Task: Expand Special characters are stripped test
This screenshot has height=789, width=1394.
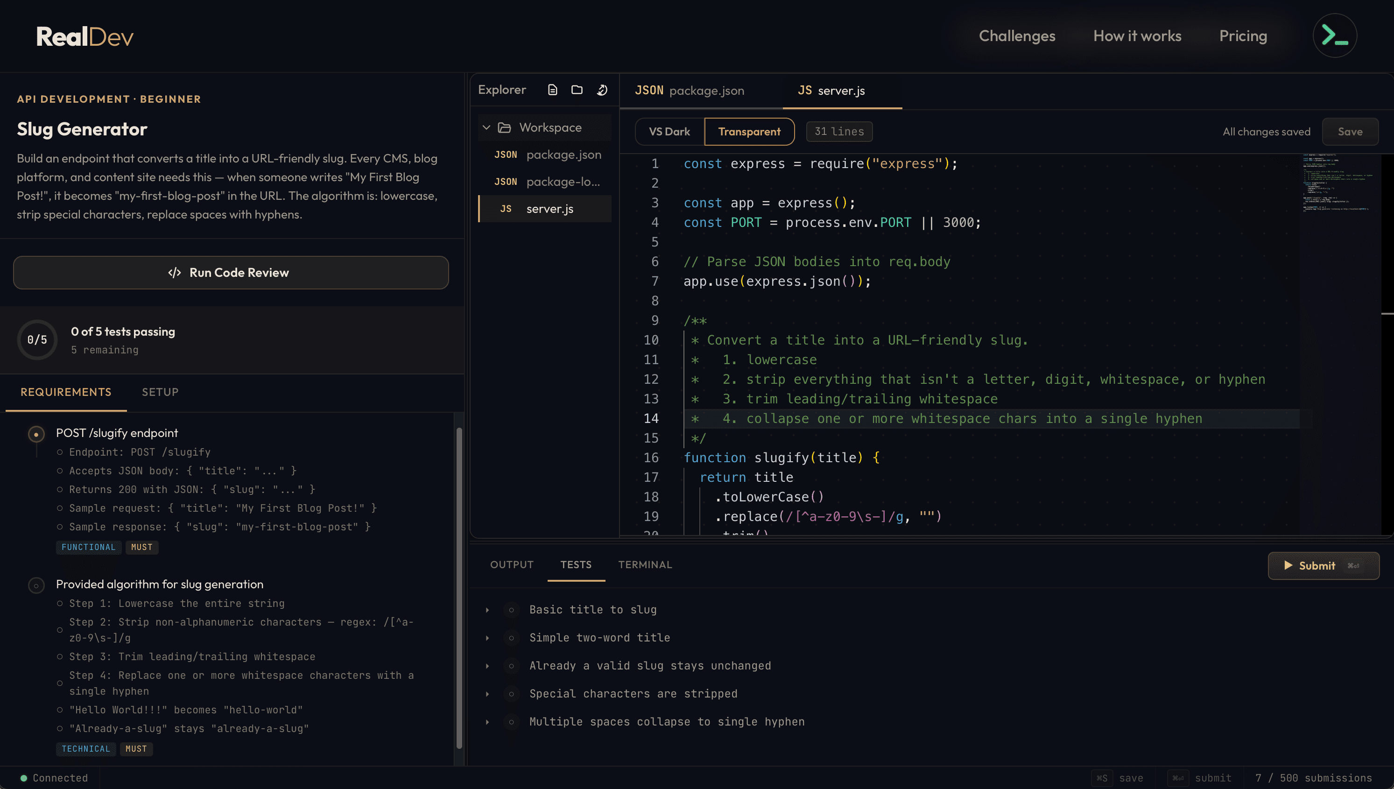Action: tap(487, 694)
